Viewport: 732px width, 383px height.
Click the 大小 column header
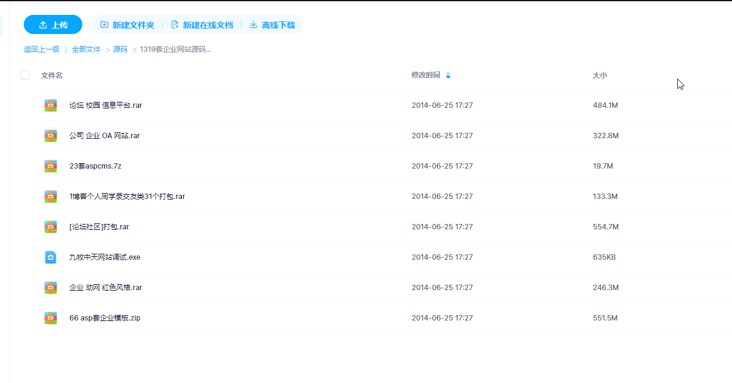tap(600, 76)
